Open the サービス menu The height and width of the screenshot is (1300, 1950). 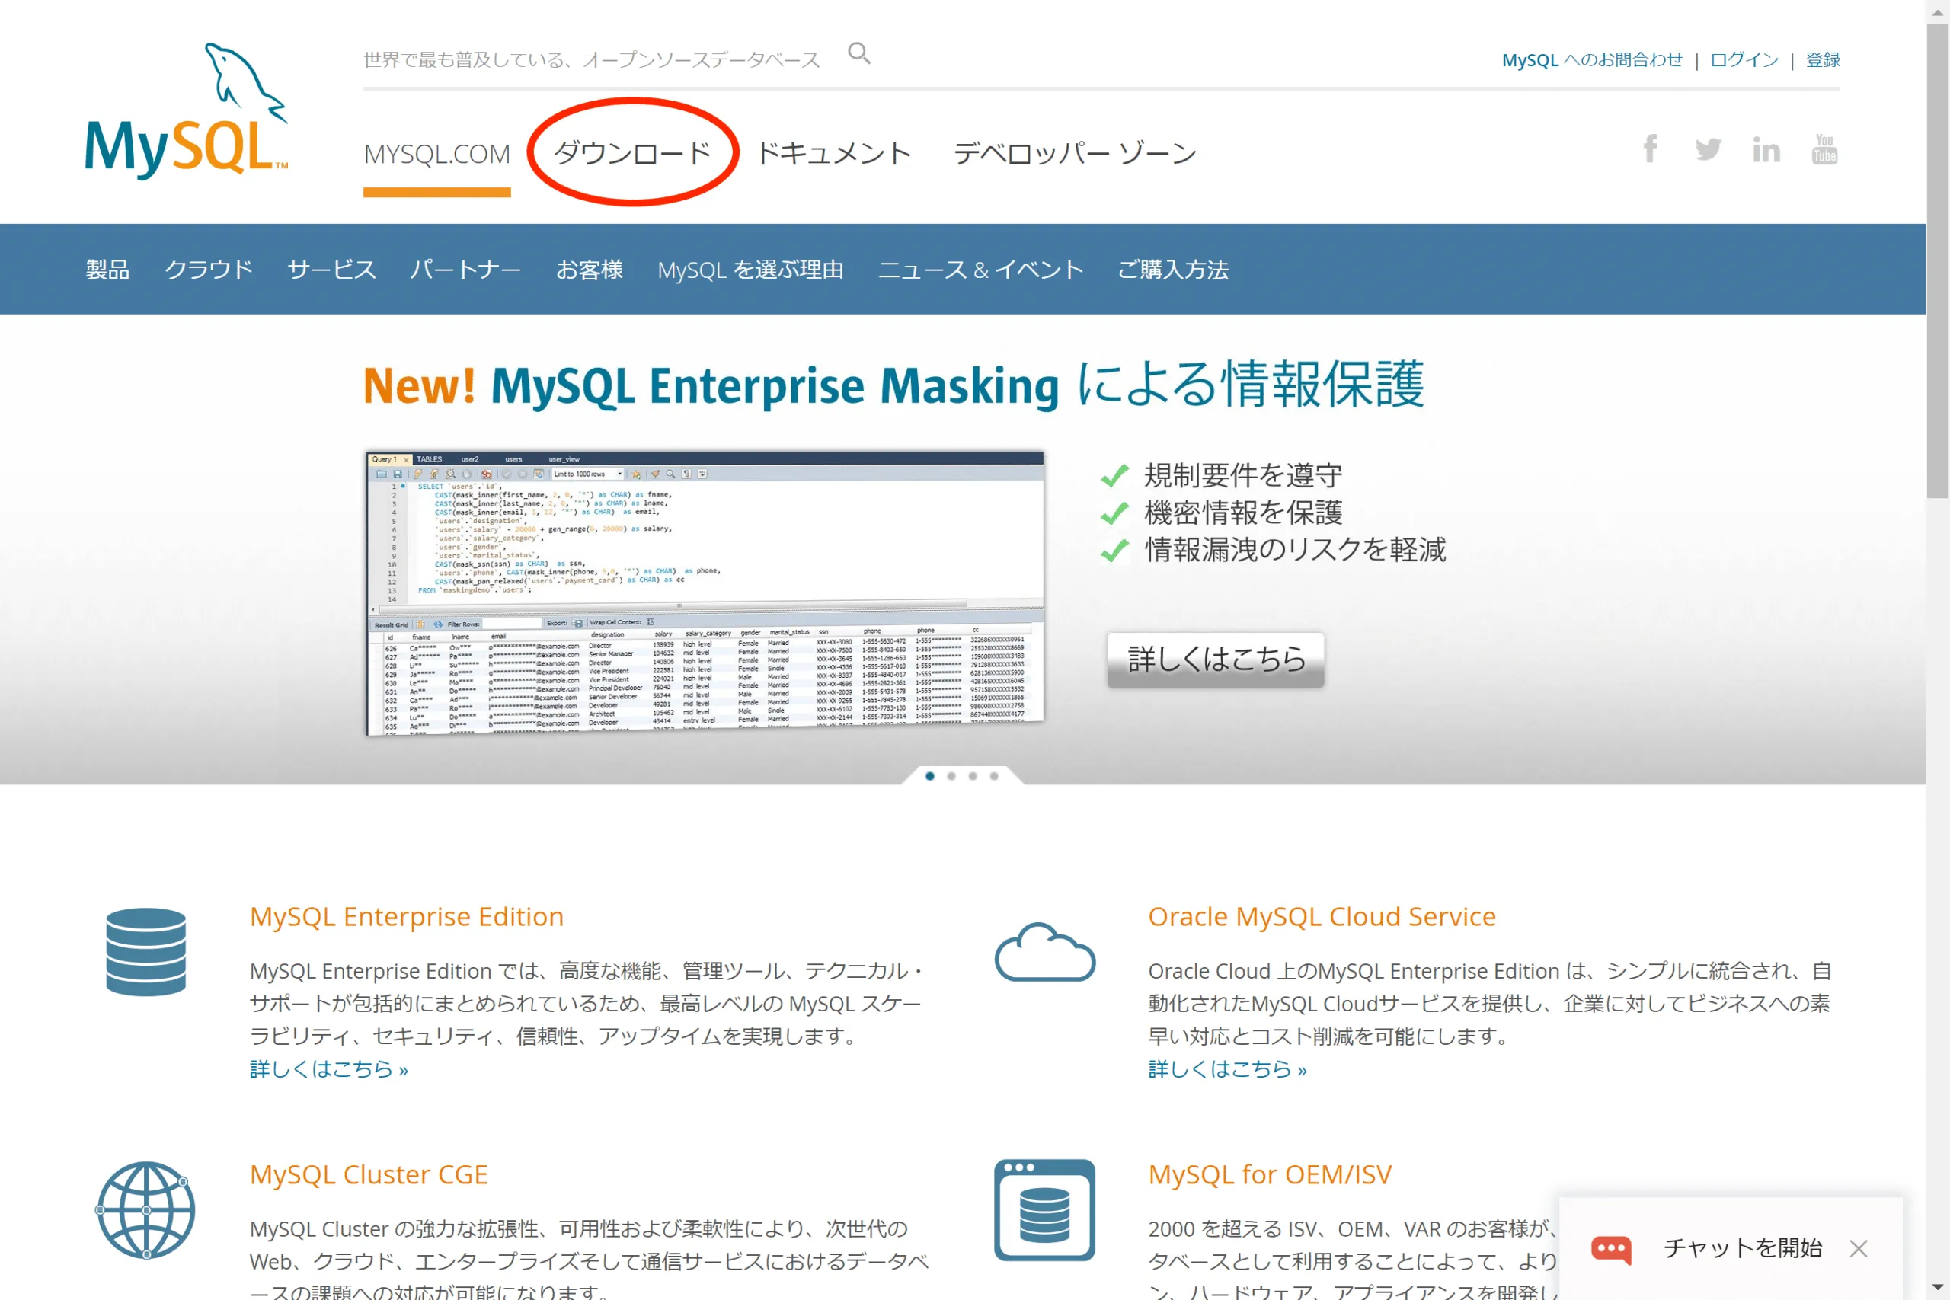pyautogui.click(x=331, y=270)
